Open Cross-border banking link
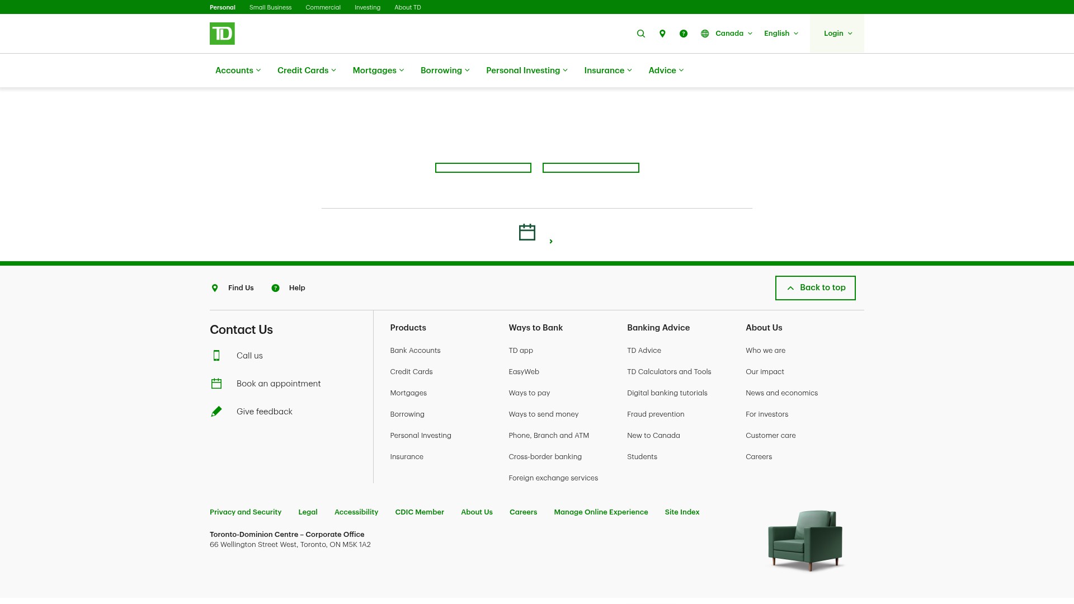 (545, 457)
